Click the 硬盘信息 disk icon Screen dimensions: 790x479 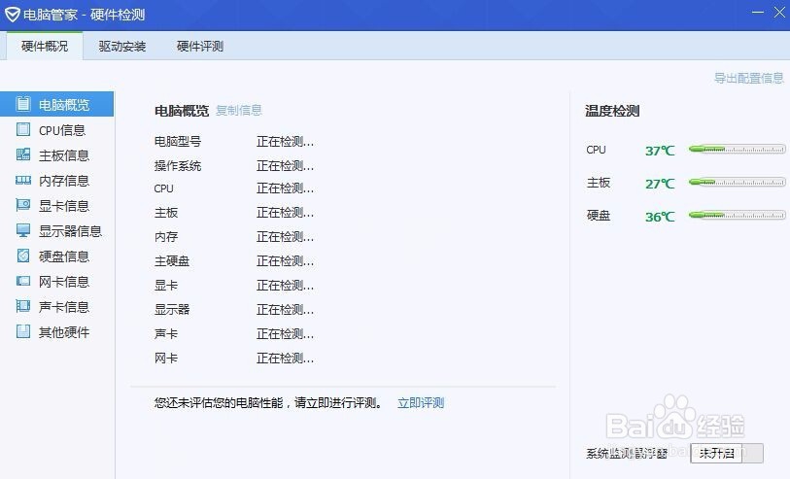pos(23,256)
